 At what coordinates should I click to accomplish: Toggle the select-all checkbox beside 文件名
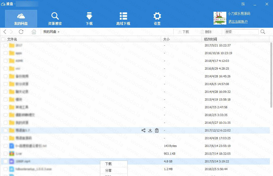tap(3, 39)
